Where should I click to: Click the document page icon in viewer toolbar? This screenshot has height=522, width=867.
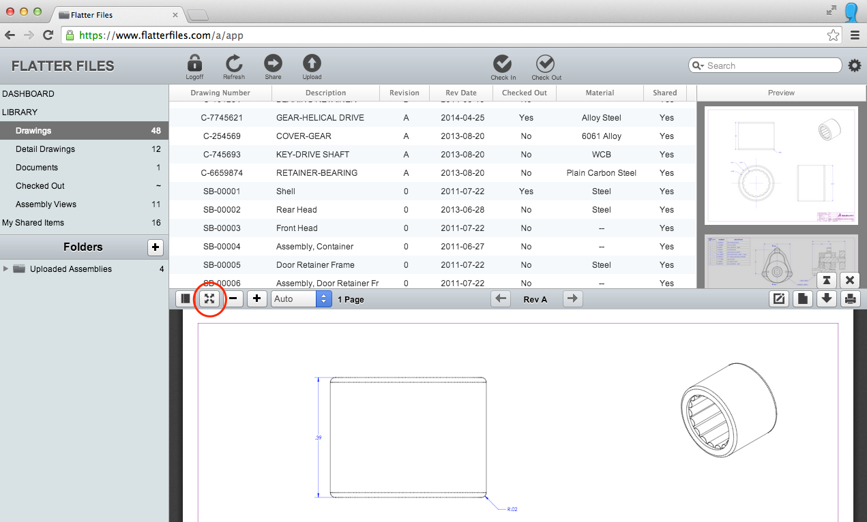click(x=803, y=298)
